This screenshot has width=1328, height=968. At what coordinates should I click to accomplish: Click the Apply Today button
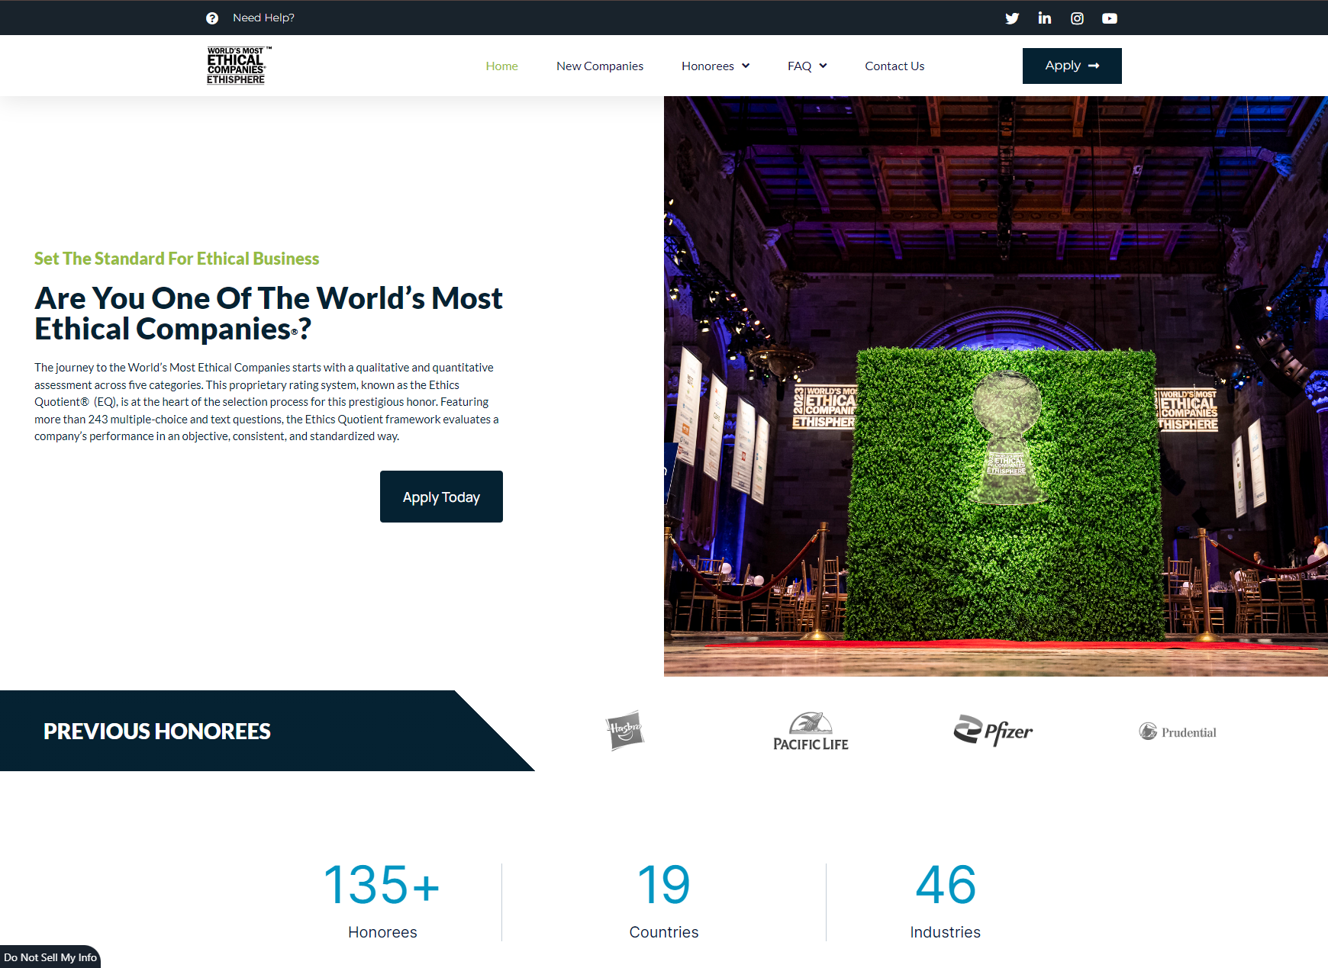[441, 497]
